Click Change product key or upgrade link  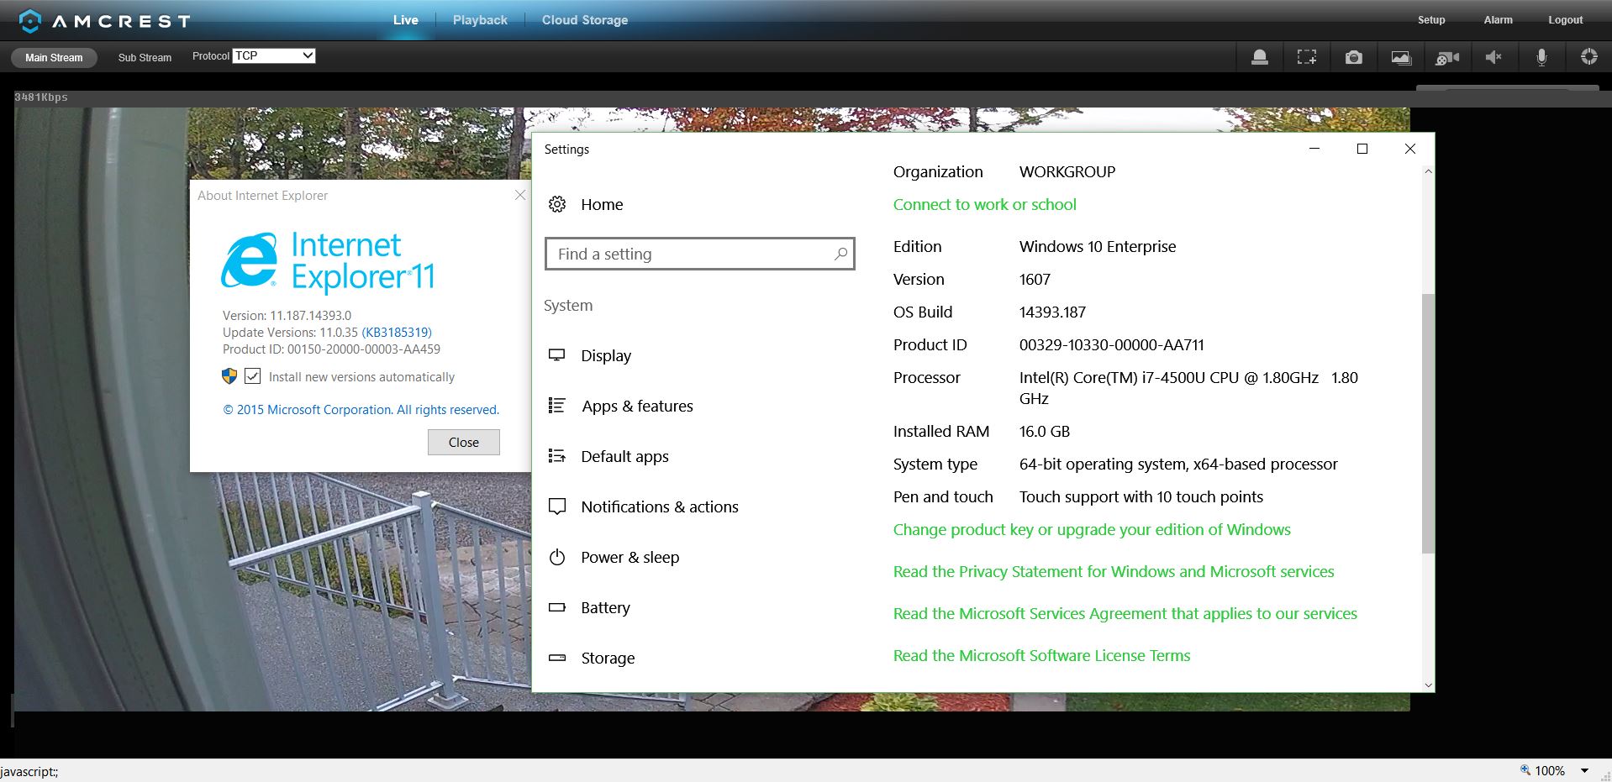point(1092,529)
